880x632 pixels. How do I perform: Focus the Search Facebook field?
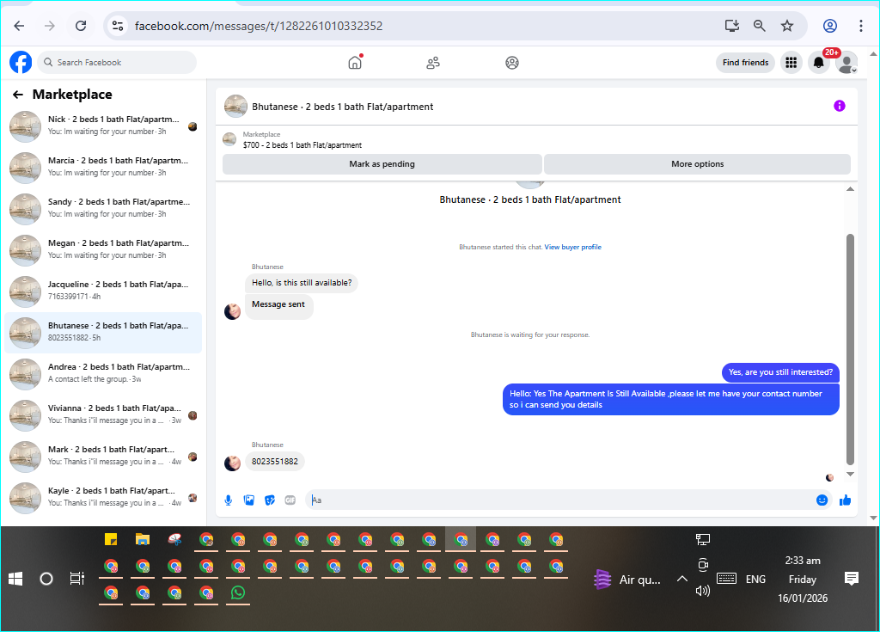[117, 63]
